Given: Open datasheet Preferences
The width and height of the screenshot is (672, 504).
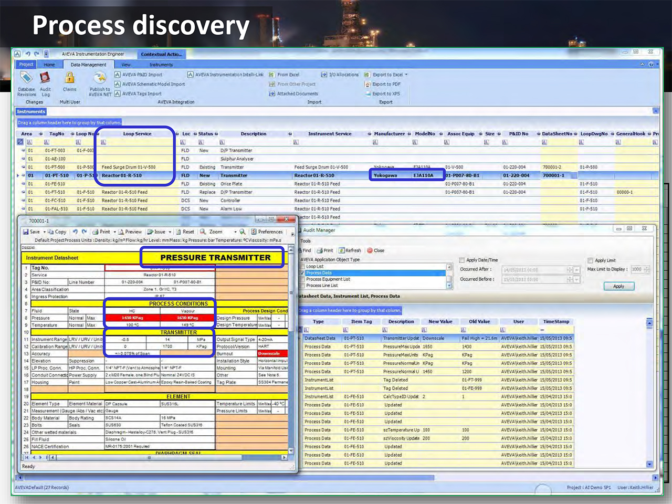Looking at the screenshot, I should point(267,232).
